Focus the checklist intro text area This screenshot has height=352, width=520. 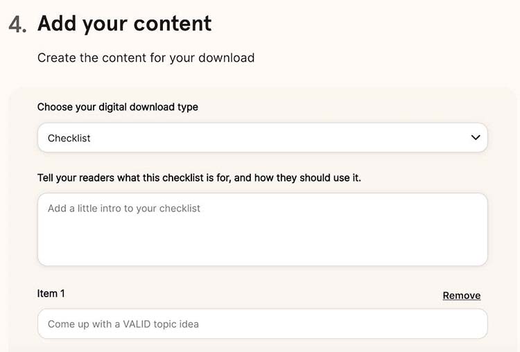262,229
